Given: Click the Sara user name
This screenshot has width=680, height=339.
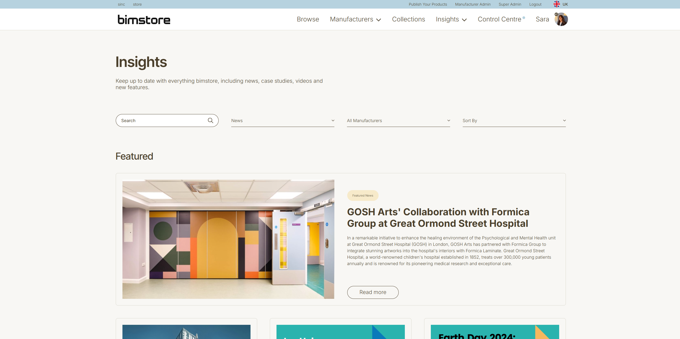Looking at the screenshot, I should pos(542,19).
